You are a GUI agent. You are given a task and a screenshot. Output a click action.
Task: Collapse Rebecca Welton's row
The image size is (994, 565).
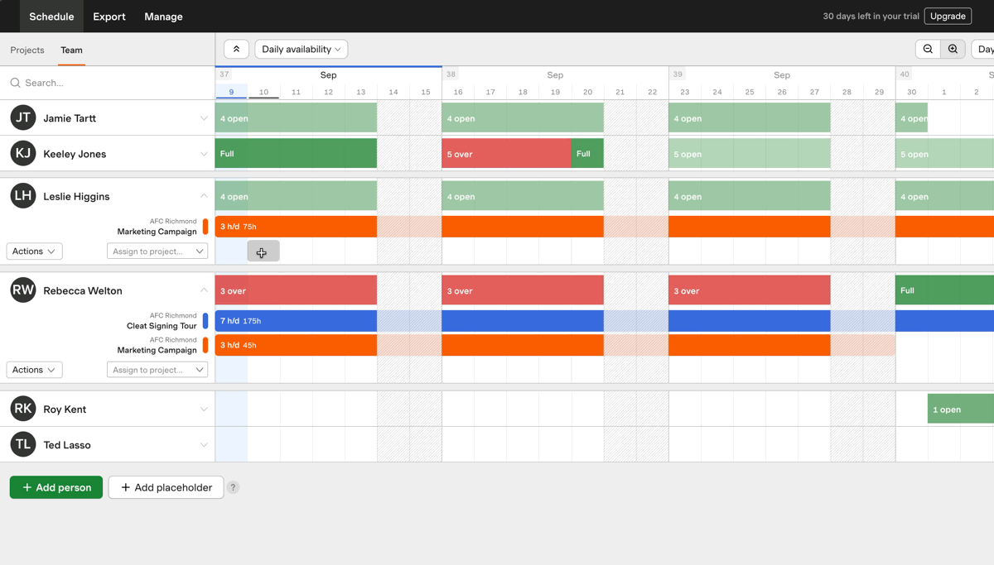pyautogui.click(x=204, y=290)
